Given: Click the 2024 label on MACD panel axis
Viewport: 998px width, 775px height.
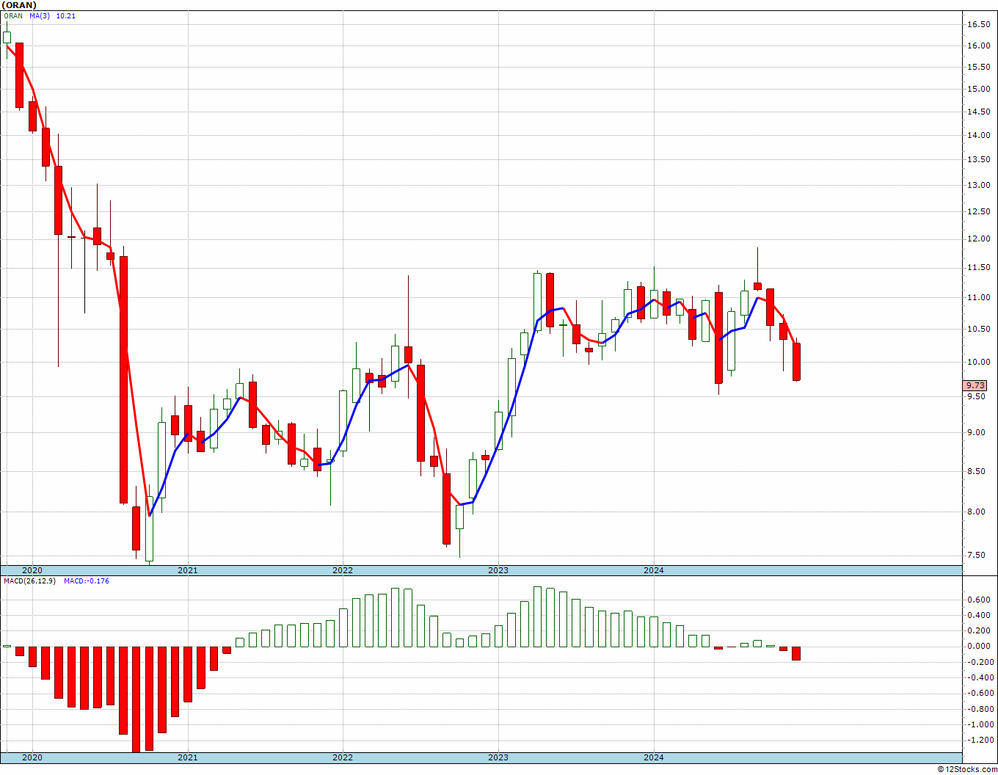Looking at the screenshot, I should tap(654, 757).
